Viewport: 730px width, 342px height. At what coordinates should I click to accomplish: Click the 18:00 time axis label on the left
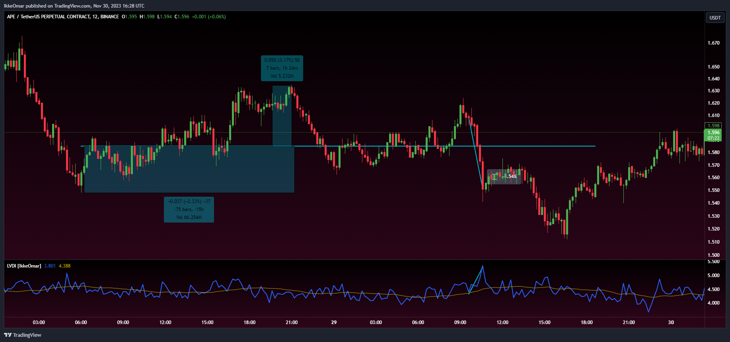tap(250, 322)
